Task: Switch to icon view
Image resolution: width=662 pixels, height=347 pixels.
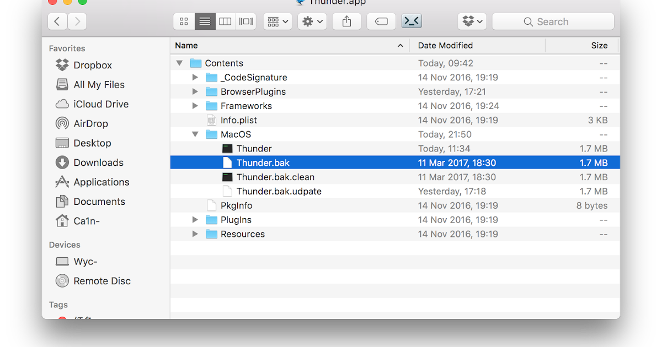Action: tap(184, 21)
